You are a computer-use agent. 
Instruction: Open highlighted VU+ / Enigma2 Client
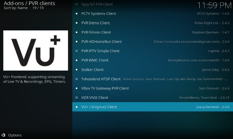(x=153, y=107)
